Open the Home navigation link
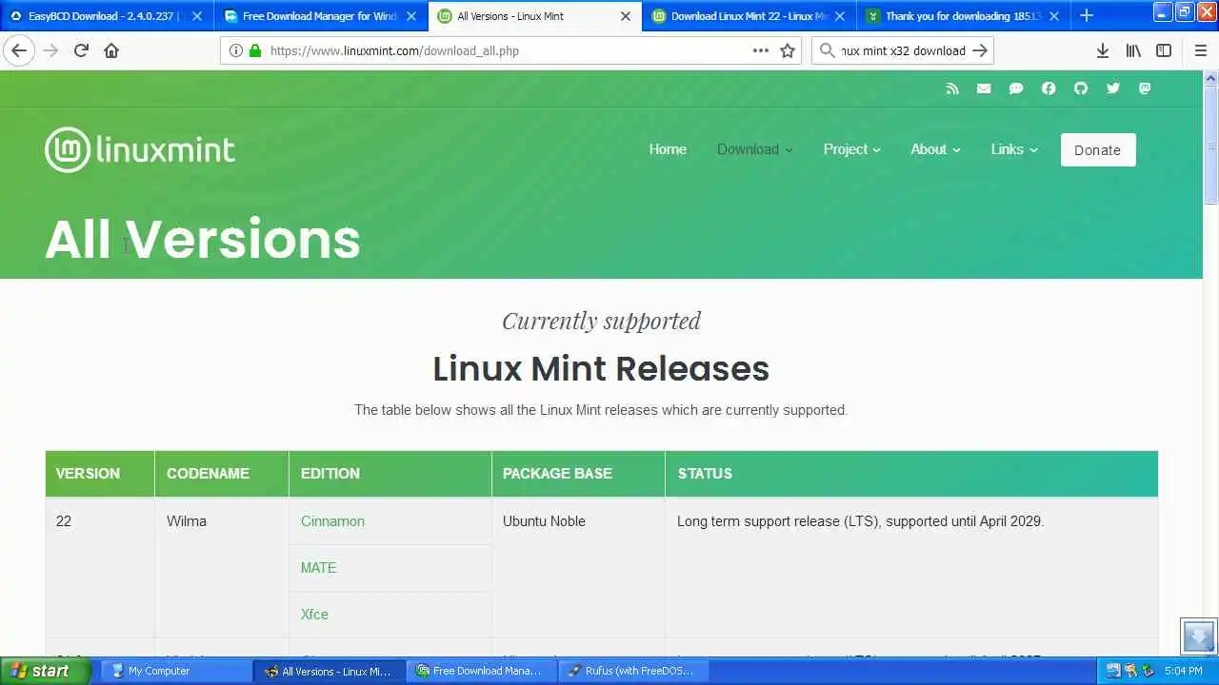The height and width of the screenshot is (685, 1219). (x=668, y=149)
